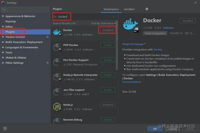Image resolution: width=200 pixels, height=133 pixels.
Task: Select the Remote Debug plugin name
Action: [x=73, y=120]
